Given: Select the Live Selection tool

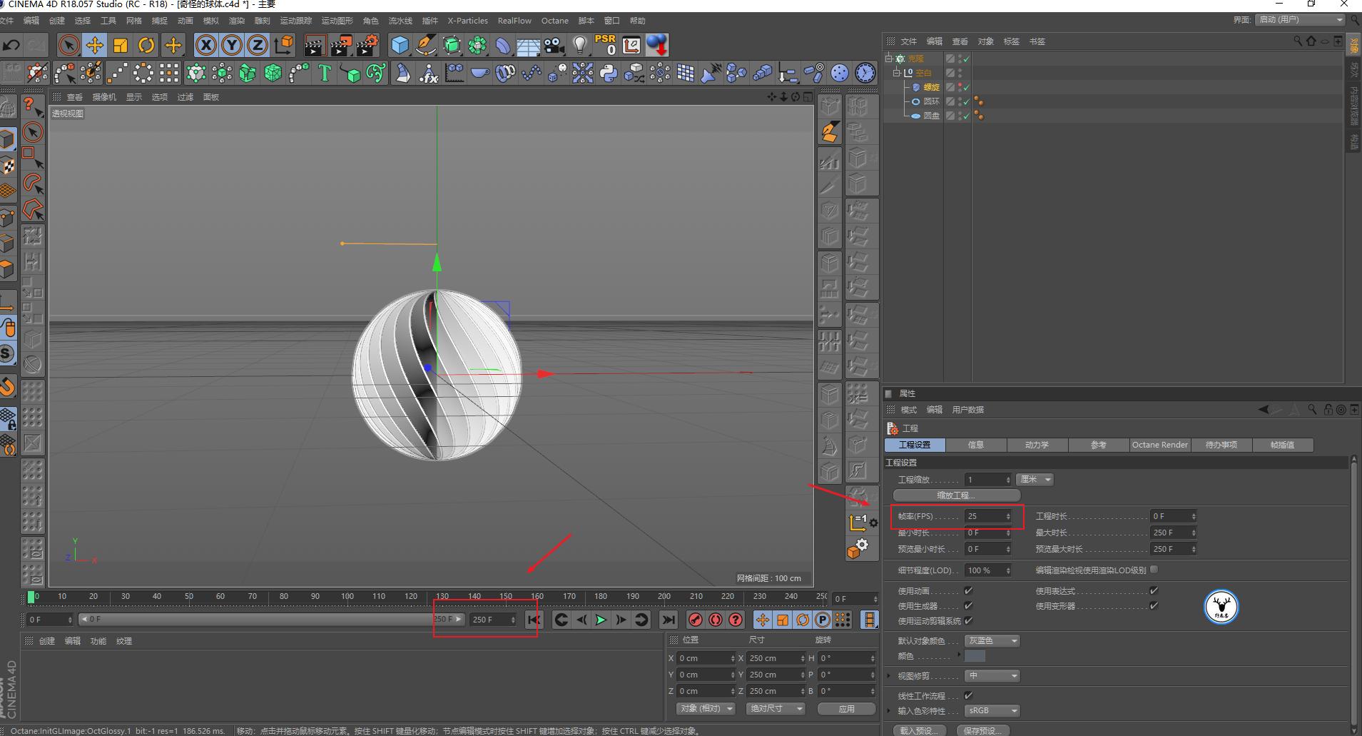Looking at the screenshot, I should click(68, 45).
